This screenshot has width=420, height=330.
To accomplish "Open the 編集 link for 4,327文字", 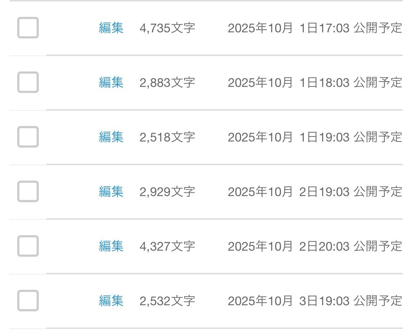I will [111, 246].
